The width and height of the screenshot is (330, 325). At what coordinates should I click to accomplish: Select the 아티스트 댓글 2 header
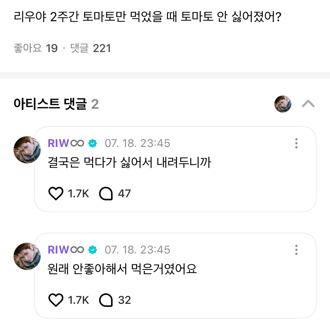click(56, 104)
